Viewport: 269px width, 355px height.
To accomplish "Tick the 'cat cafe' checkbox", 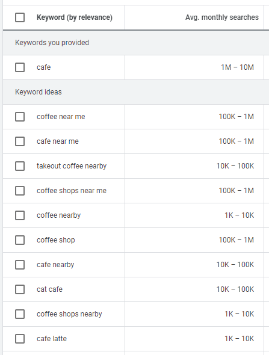I will pos(20,289).
